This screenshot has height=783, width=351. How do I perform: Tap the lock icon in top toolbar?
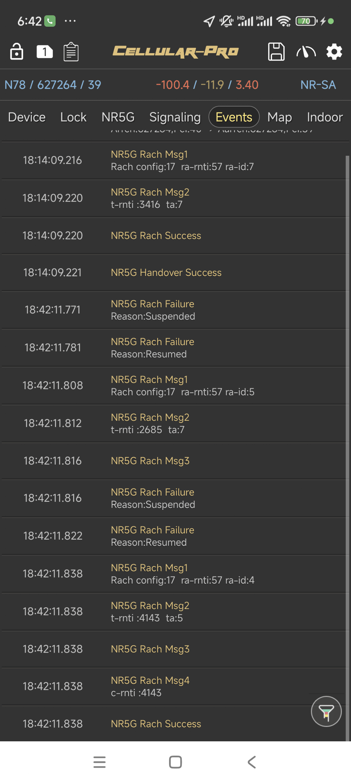coord(17,51)
